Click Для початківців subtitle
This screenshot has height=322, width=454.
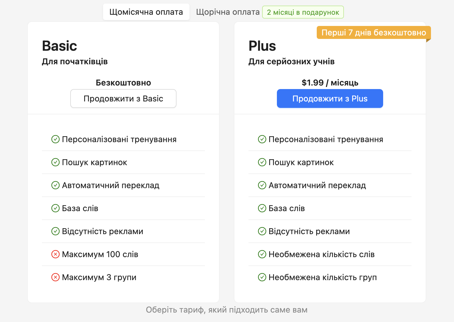pyautogui.click(x=75, y=62)
